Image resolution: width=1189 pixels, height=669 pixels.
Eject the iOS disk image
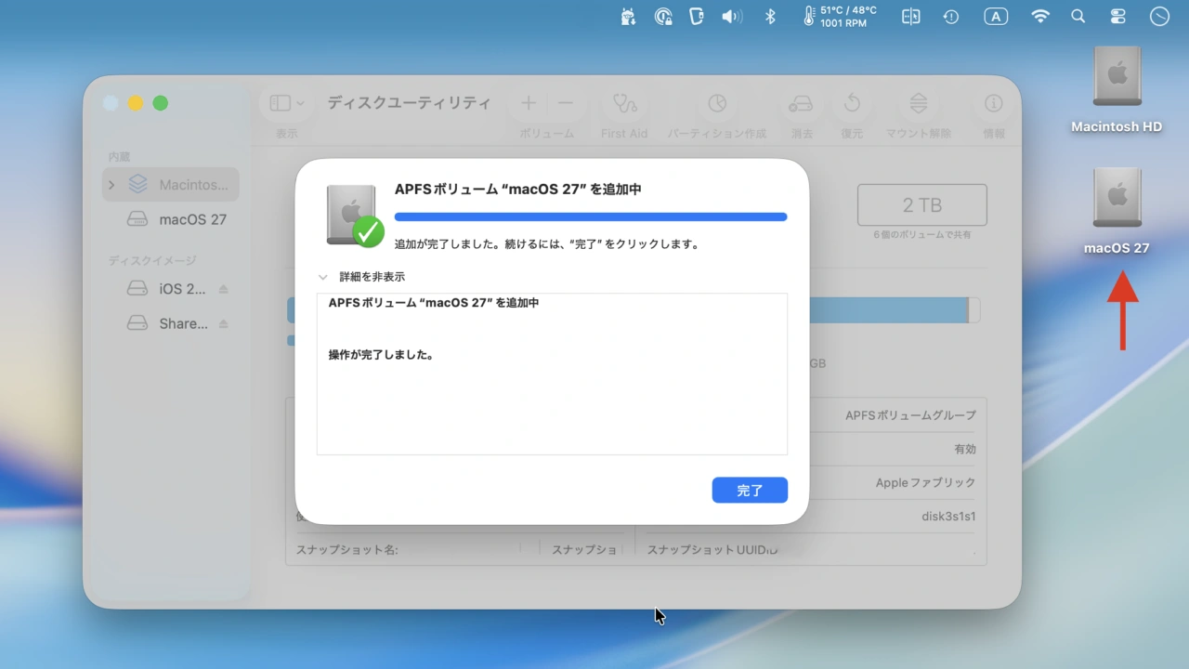224,289
